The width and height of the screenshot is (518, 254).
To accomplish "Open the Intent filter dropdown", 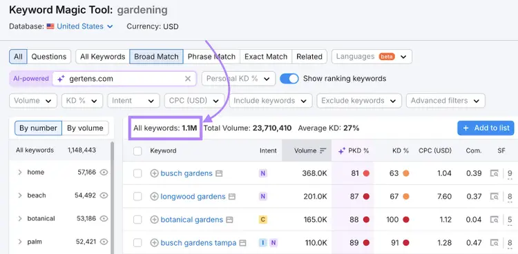I will click(133, 101).
